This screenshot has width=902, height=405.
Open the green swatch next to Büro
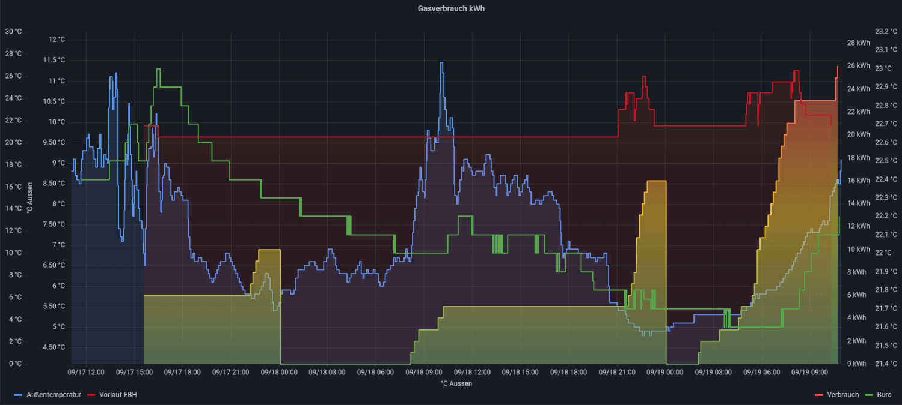(x=868, y=394)
